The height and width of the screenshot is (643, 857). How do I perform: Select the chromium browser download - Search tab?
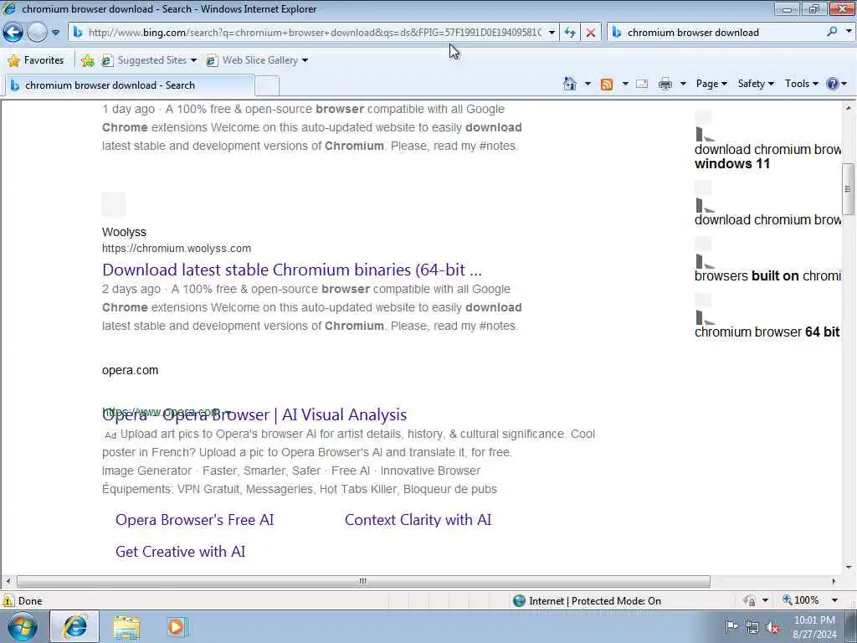pyautogui.click(x=130, y=85)
